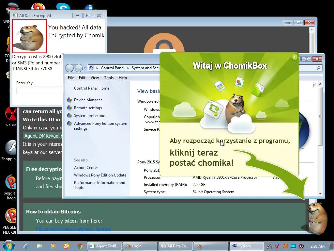Show the clock at 2:28 AM
The width and height of the screenshot is (334, 251).
point(317,246)
